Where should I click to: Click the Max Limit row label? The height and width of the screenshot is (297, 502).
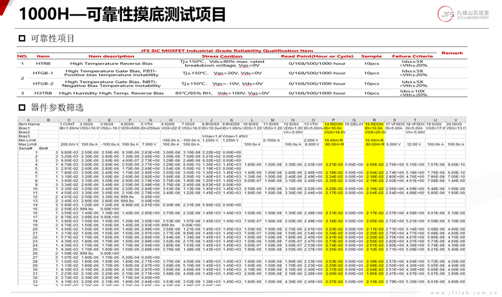(x=27, y=144)
